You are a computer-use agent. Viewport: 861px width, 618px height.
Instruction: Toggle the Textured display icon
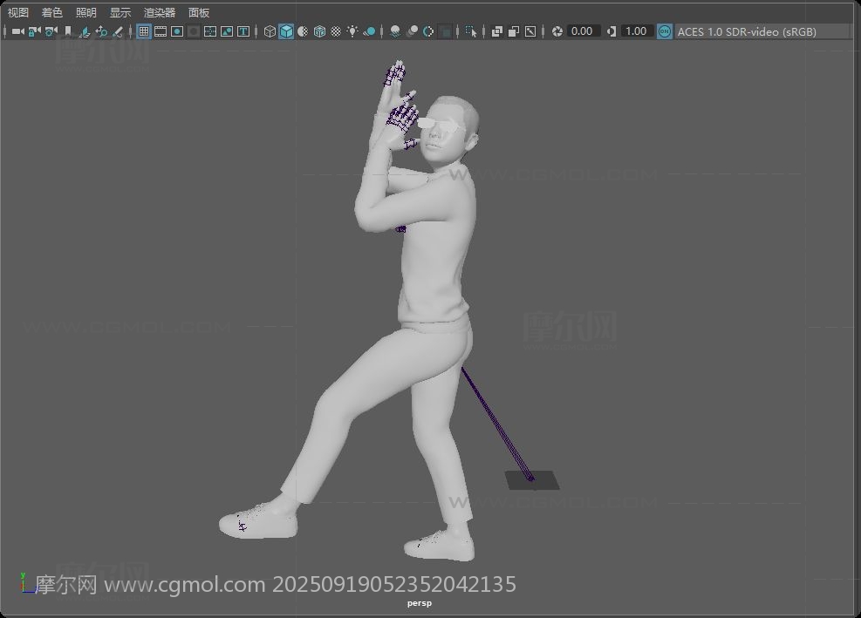click(x=336, y=31)
